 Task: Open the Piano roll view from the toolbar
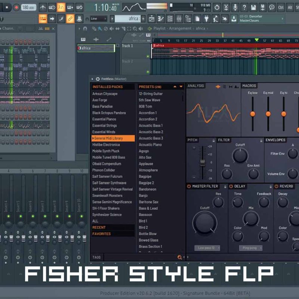pyautogui.click(x=160, y=18)
